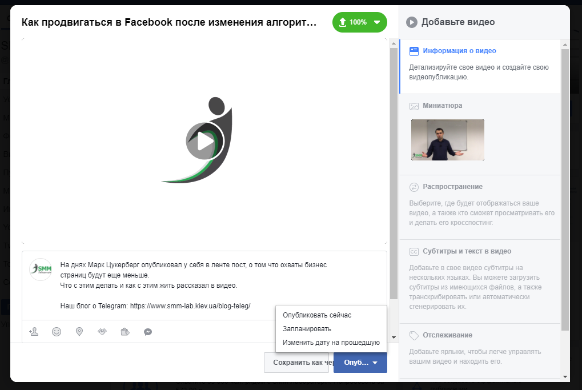
Task: Open the Опуб... publish dropdown arrow
Action: [x=375, y=363]
